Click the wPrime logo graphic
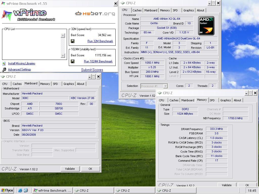 pos(28,15)
